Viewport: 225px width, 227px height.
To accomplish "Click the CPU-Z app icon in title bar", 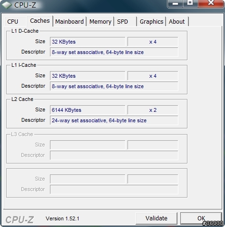I will [x=7, y=5].
